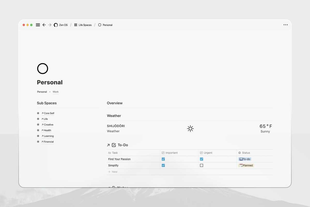This screenshot has height=207, width=310.
Task: Click the SHIJŌDŌRI location label
Action: 116,126
